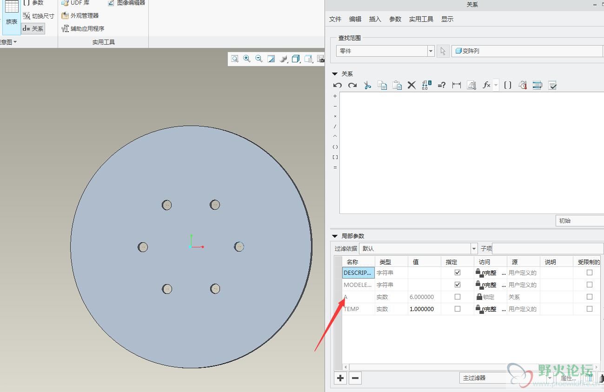The image size is (604, 392).
Task: Open the 插入 menu
Action: 375,19
